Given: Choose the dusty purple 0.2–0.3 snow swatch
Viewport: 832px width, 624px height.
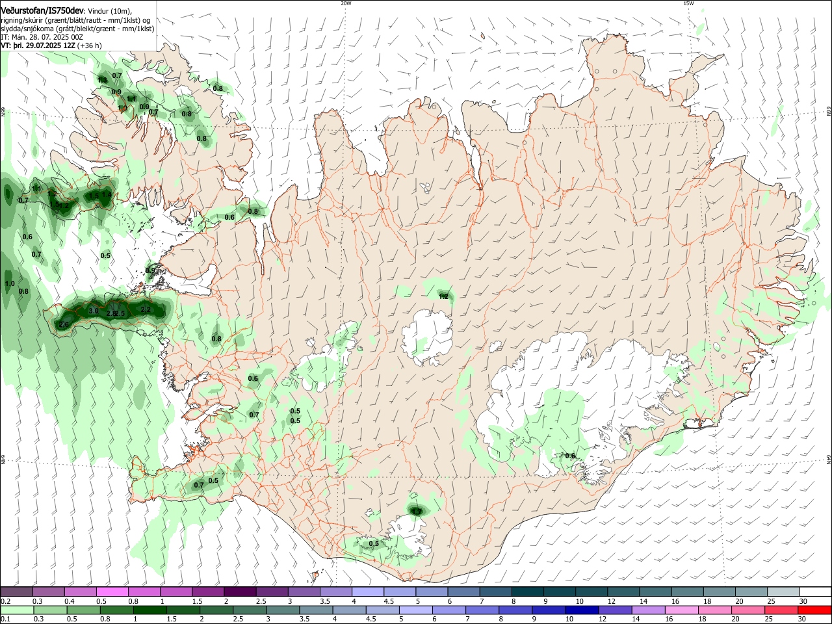Looking at the screenshot, I should tap(16, 592).
